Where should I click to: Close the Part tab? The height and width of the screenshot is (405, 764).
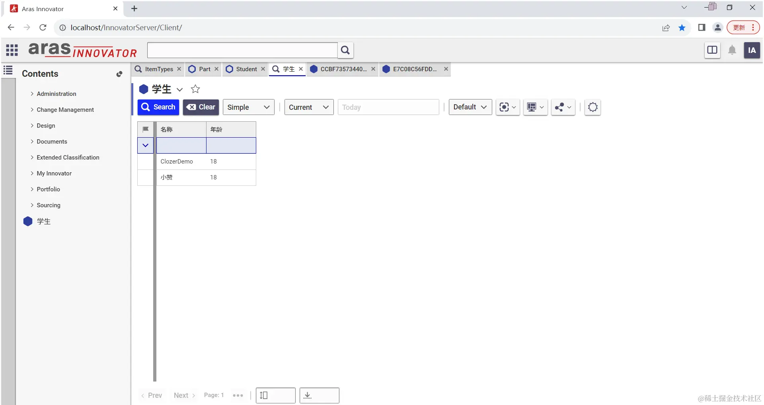[x=216, y=69]
